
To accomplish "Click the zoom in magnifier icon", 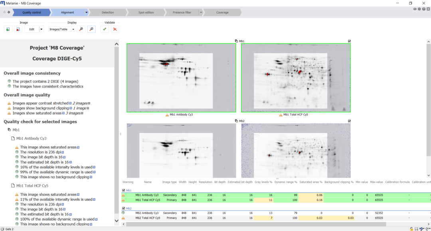I will coord(81,29).
